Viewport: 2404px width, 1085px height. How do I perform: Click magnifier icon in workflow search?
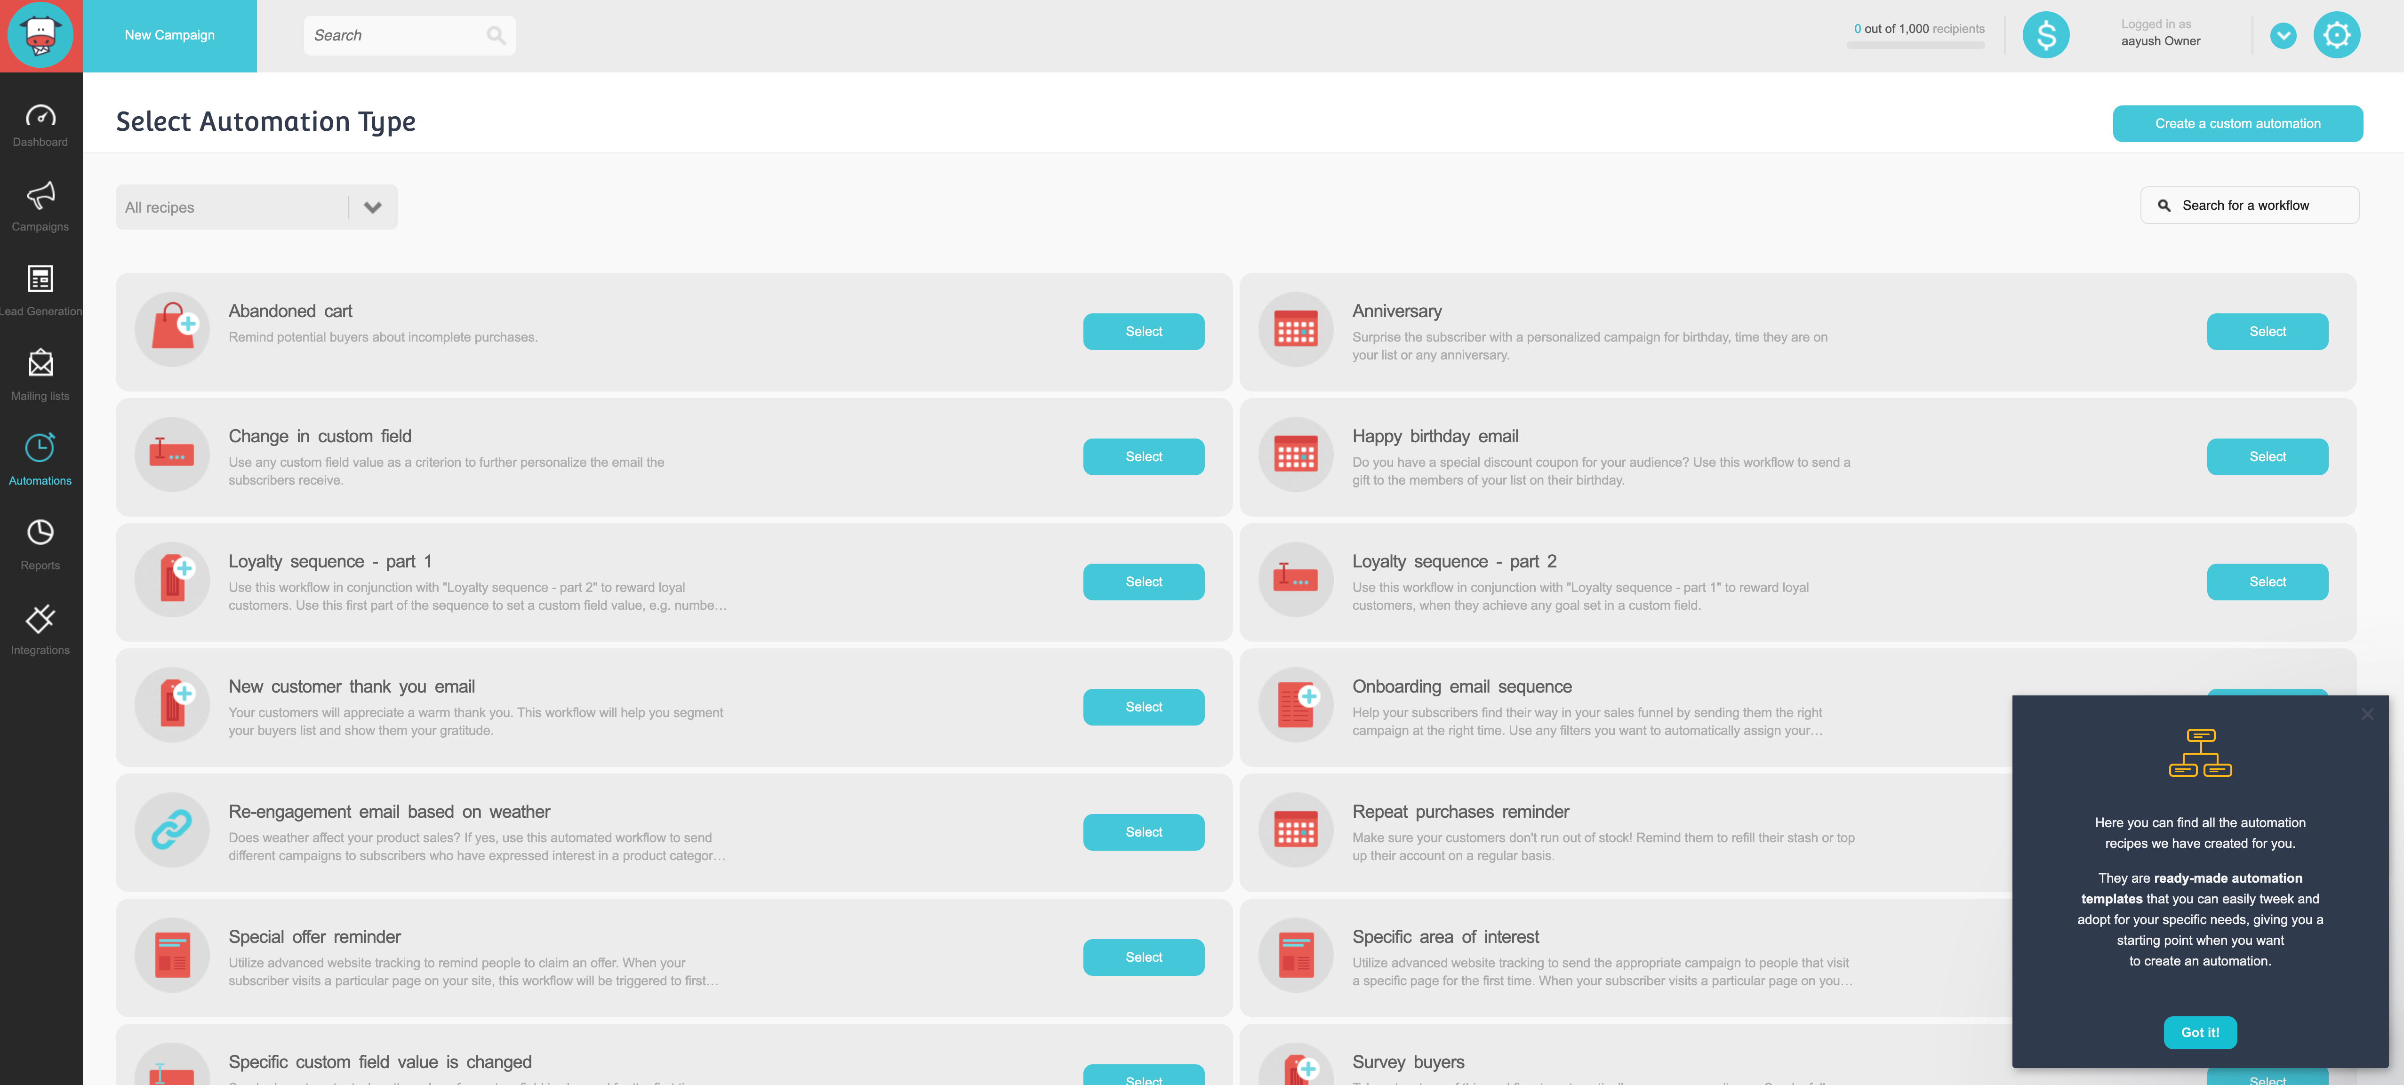2163,205
